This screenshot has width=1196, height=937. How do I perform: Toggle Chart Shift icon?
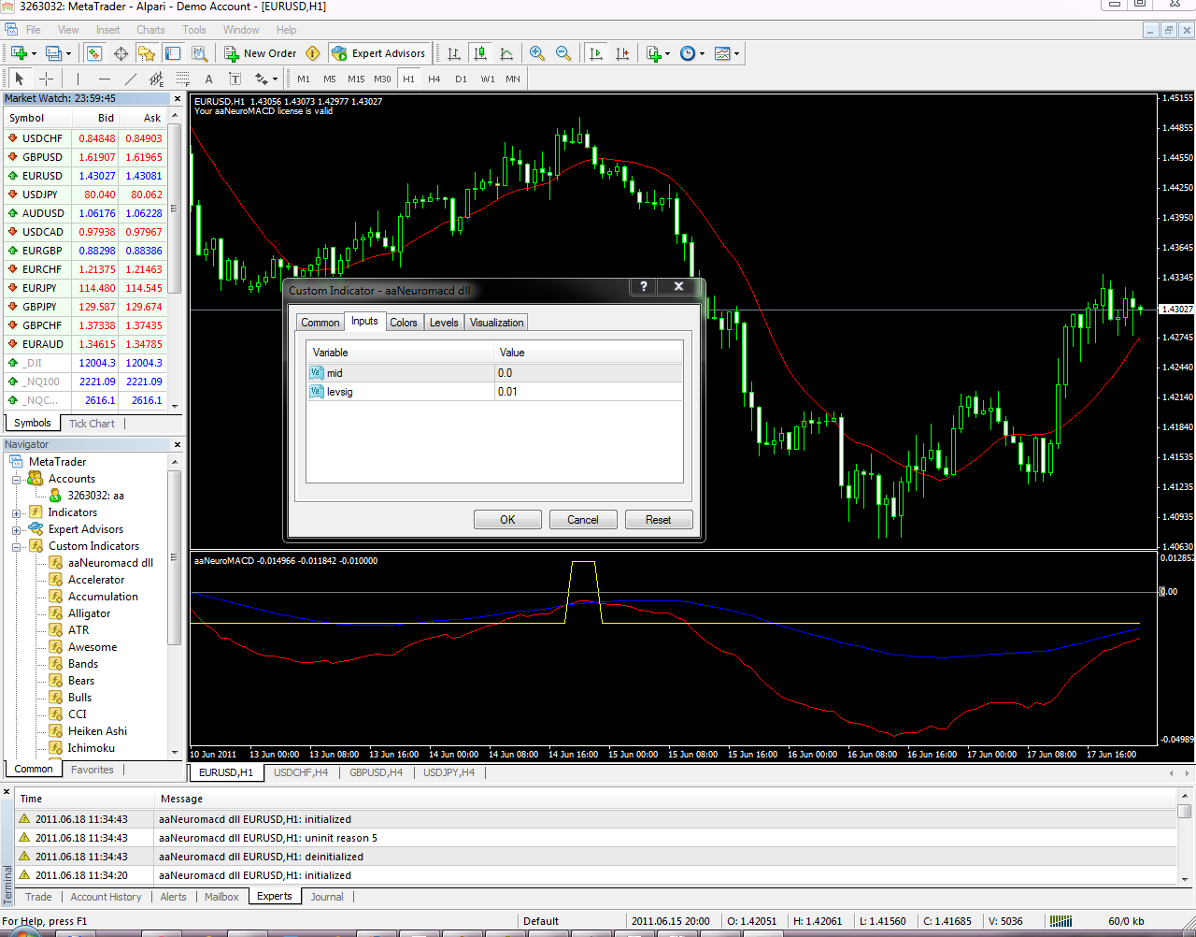tap(622, 53)
